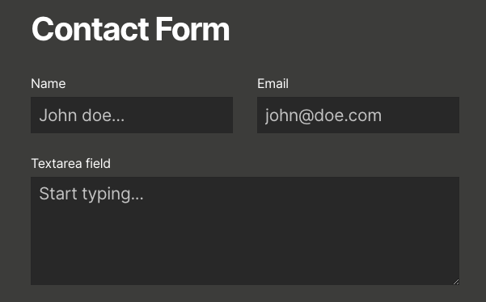The width and height of the screenshot is (486, 302).
Task: Click the "Email" label text
Action: tap(273, 83)
